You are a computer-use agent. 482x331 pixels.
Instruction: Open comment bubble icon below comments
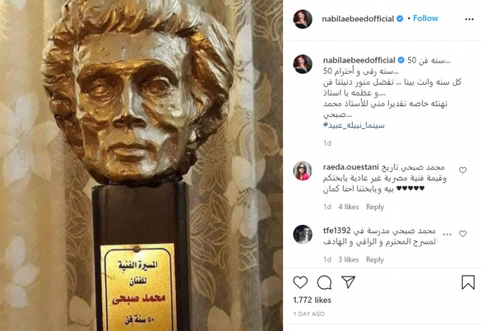(324, 282)
